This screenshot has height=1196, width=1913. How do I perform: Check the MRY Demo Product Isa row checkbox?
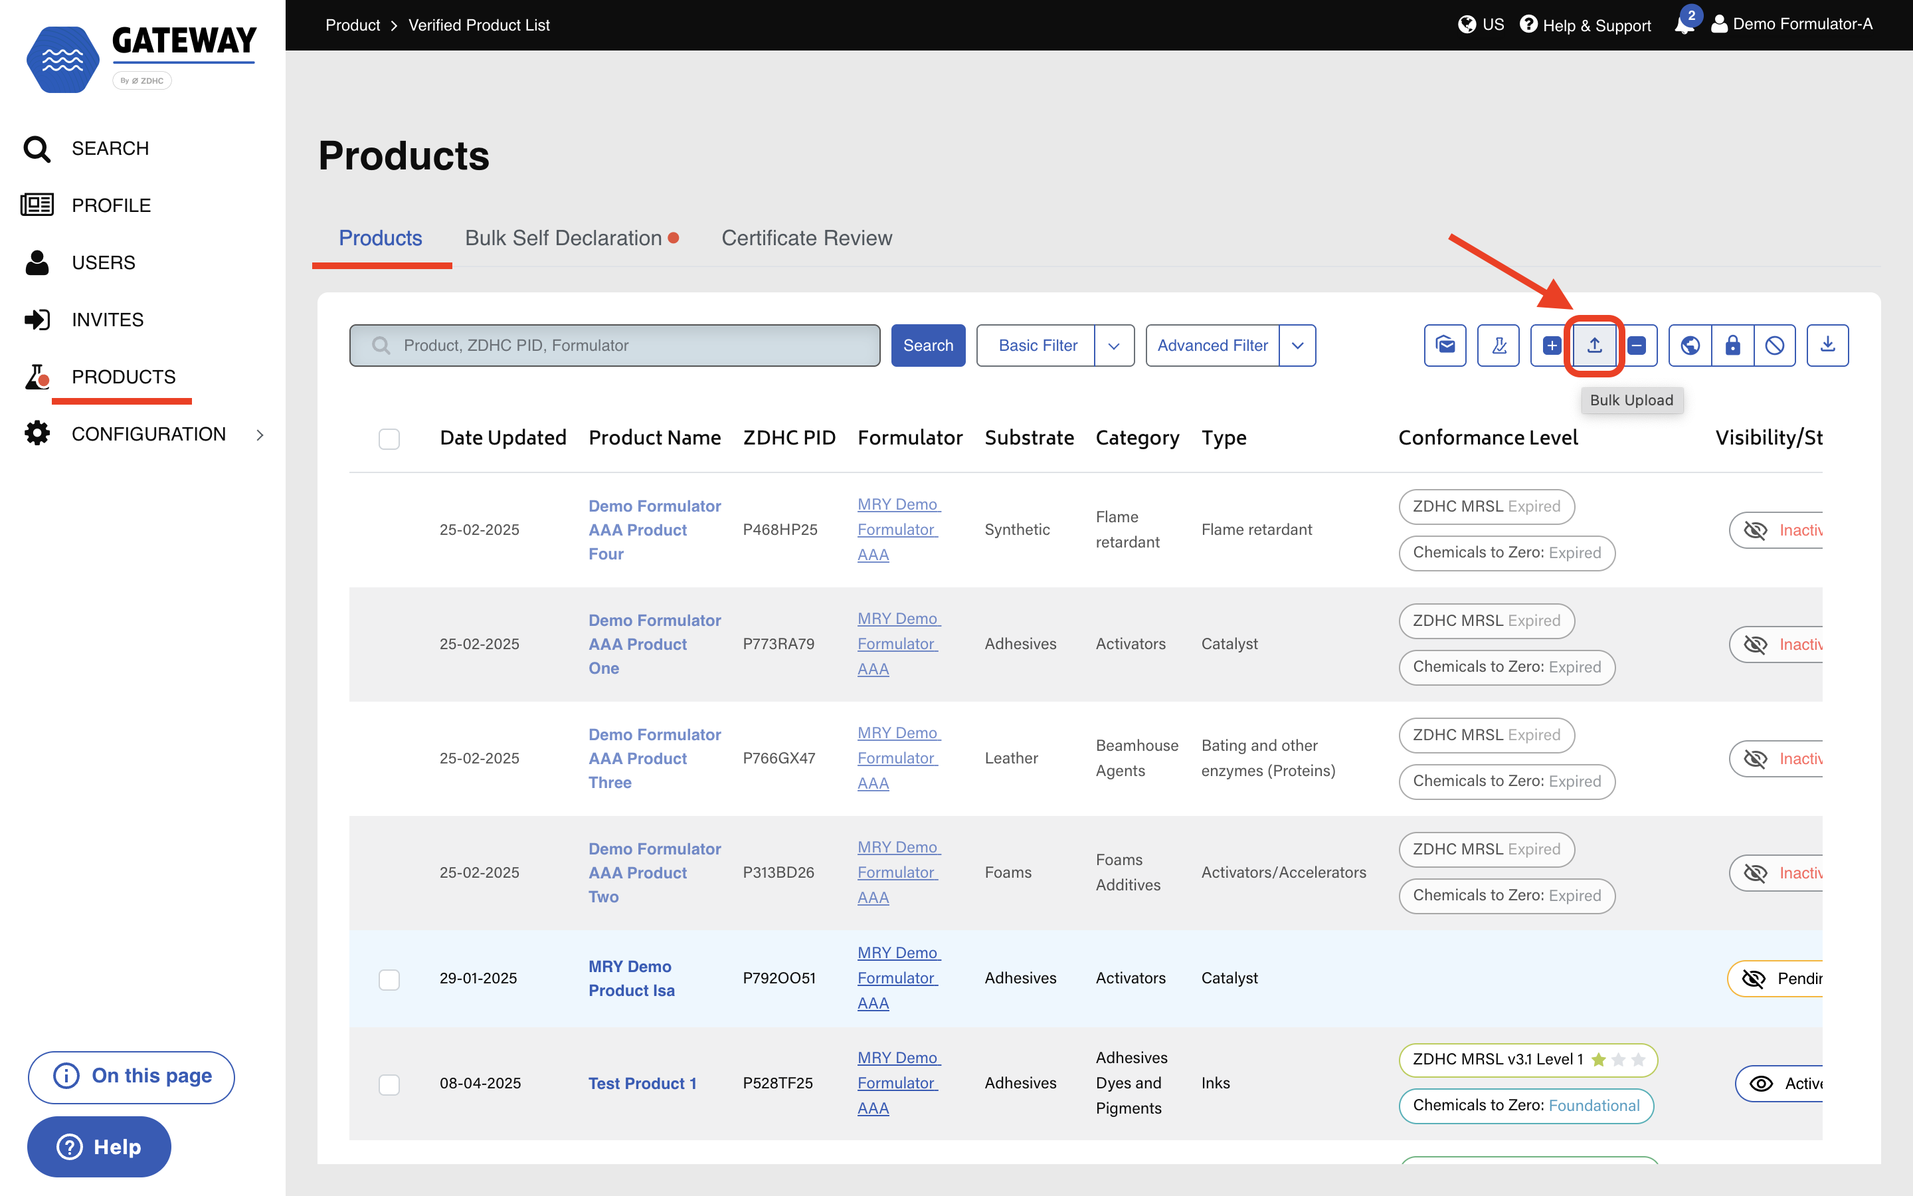point(389,979)
